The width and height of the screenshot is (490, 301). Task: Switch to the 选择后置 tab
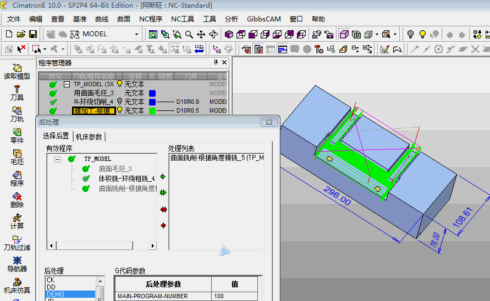point(56,136)
